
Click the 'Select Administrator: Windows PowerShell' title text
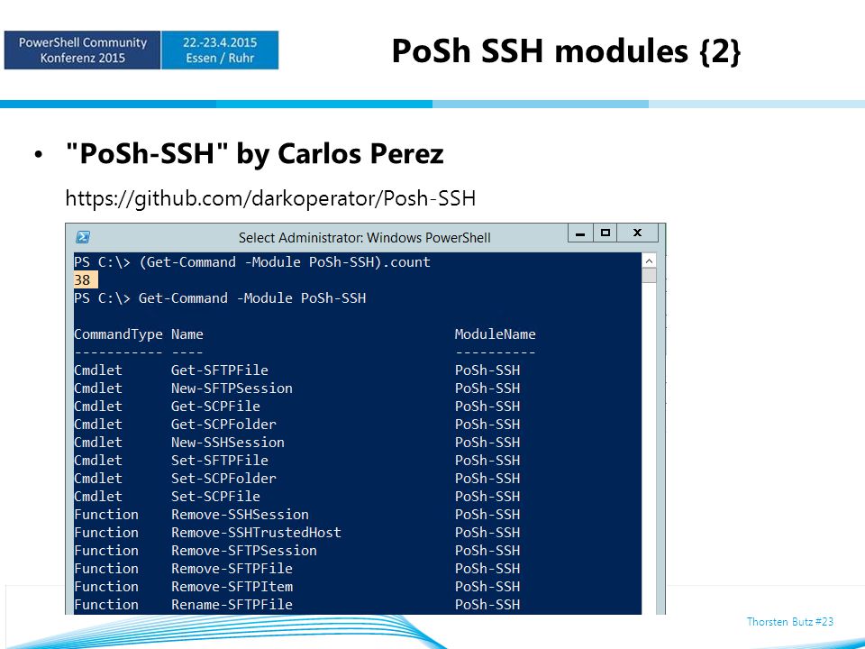click(364, 238)
